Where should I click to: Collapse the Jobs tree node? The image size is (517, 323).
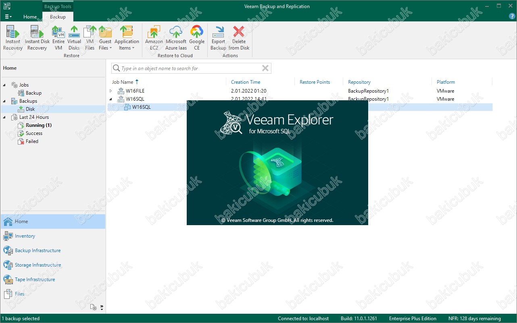pos(4,85)
